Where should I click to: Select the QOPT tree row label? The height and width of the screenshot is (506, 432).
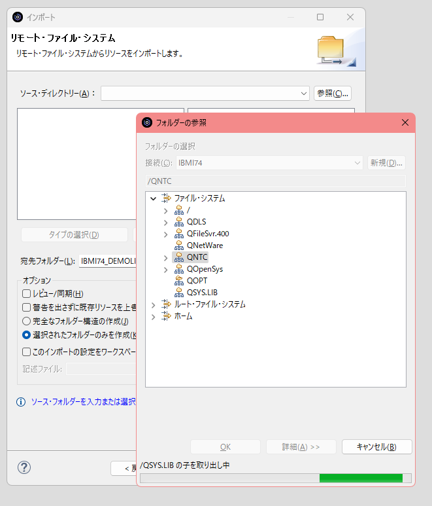pyautogui.click(x=197, y=281)
